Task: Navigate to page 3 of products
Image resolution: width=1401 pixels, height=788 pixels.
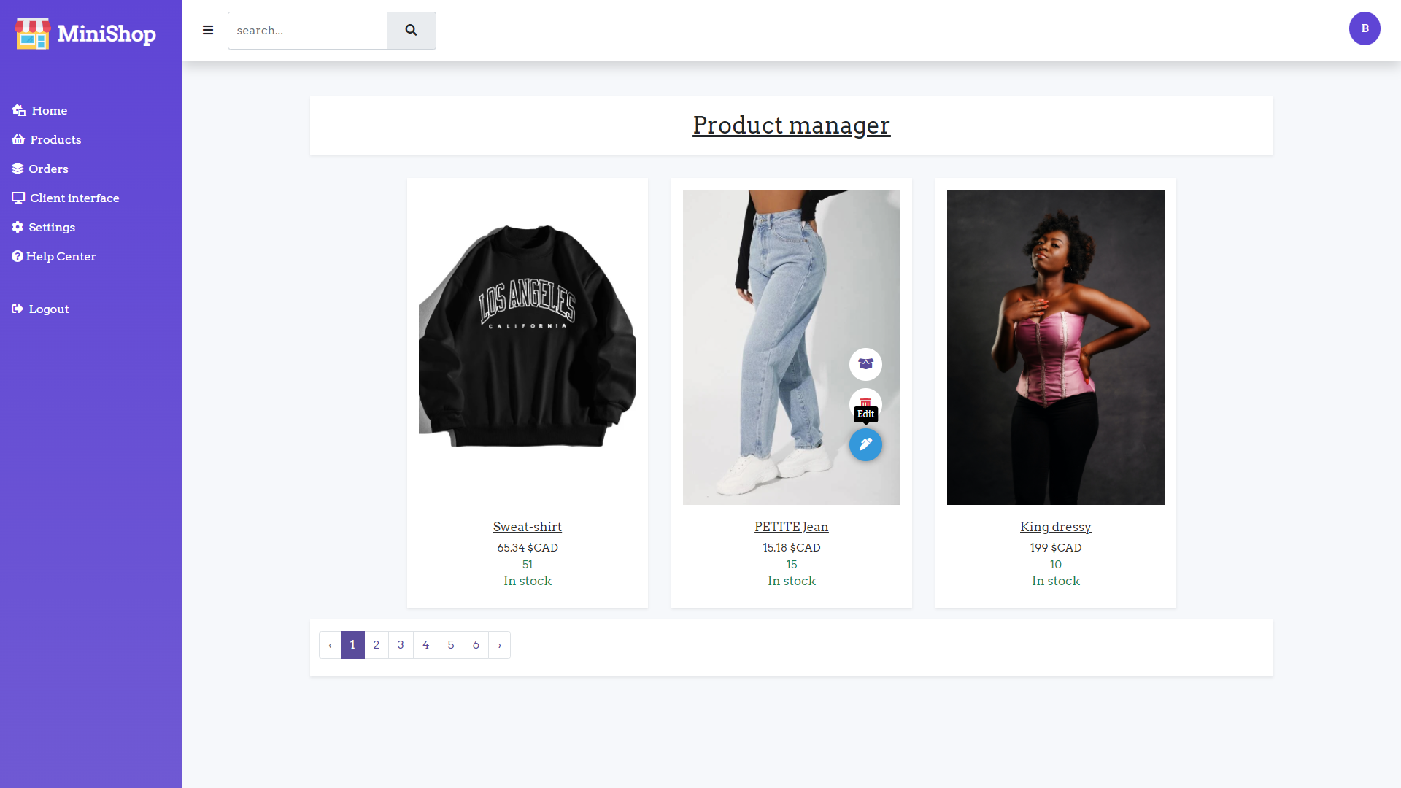Action: 401,645
